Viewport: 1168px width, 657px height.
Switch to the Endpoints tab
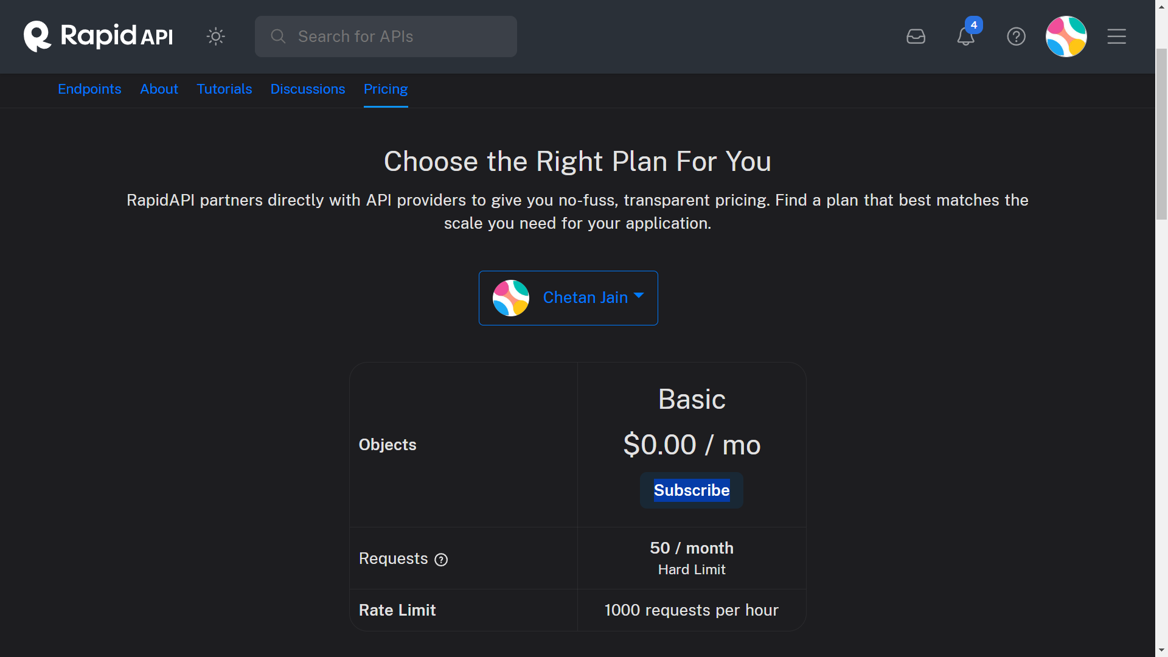(x=89, y=89)
